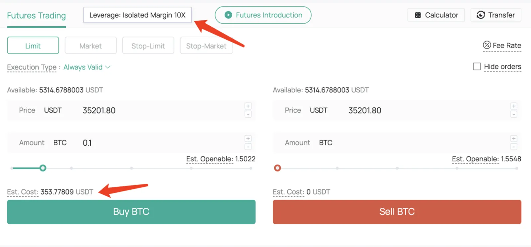Click the Calculator grid icon
Screen dimensions: 531x247
tap(418, 15)
